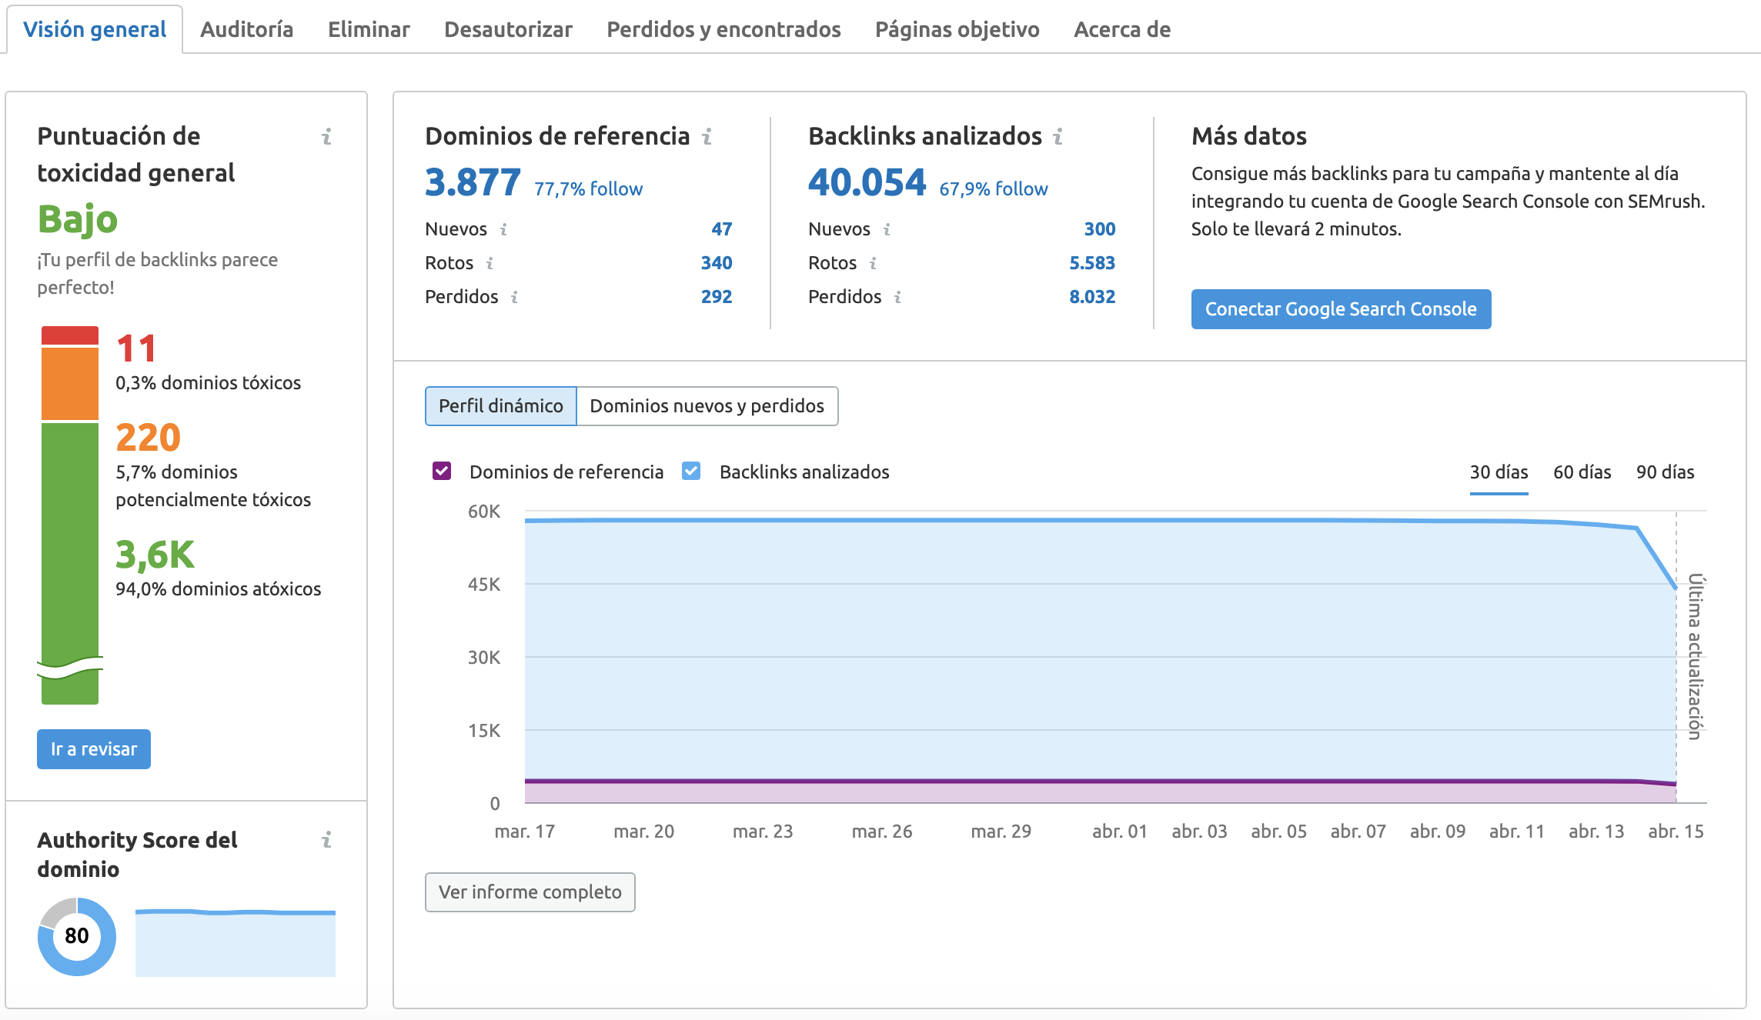1761x1020 pixels.
Task: Click the orange potentially toxic bar segment
Action: coord(70,384)
